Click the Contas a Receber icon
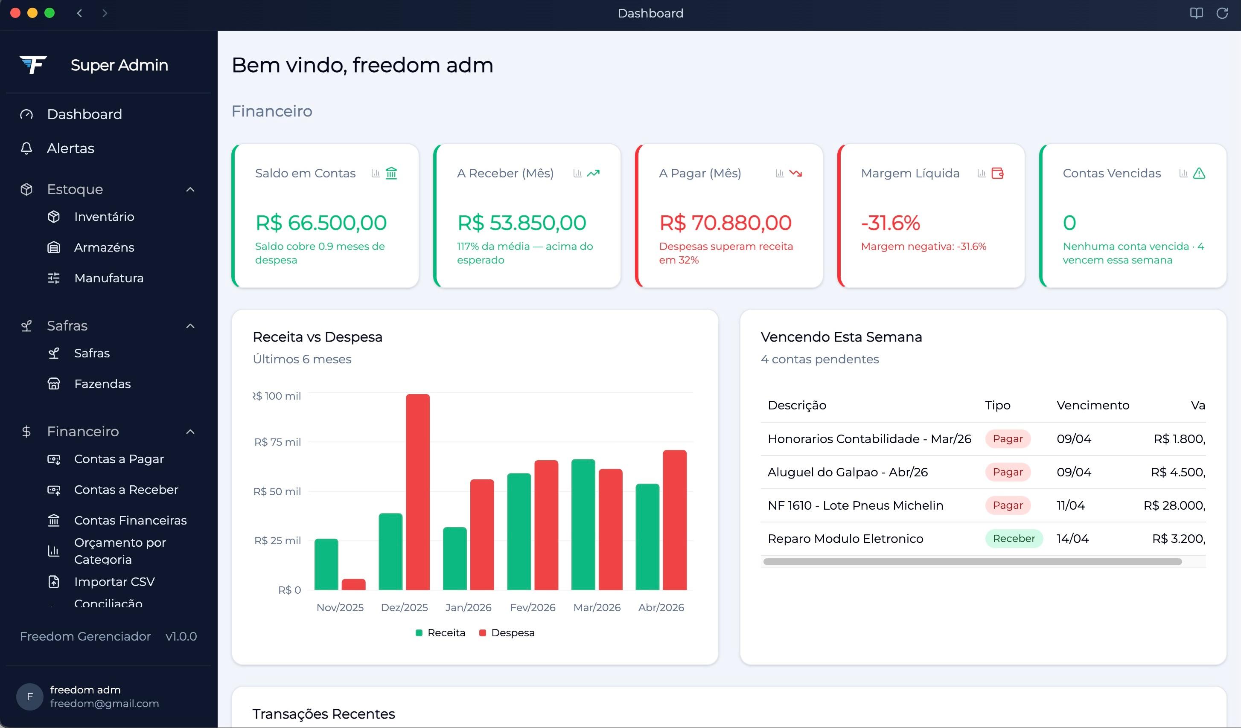 (x=54, y=490)
